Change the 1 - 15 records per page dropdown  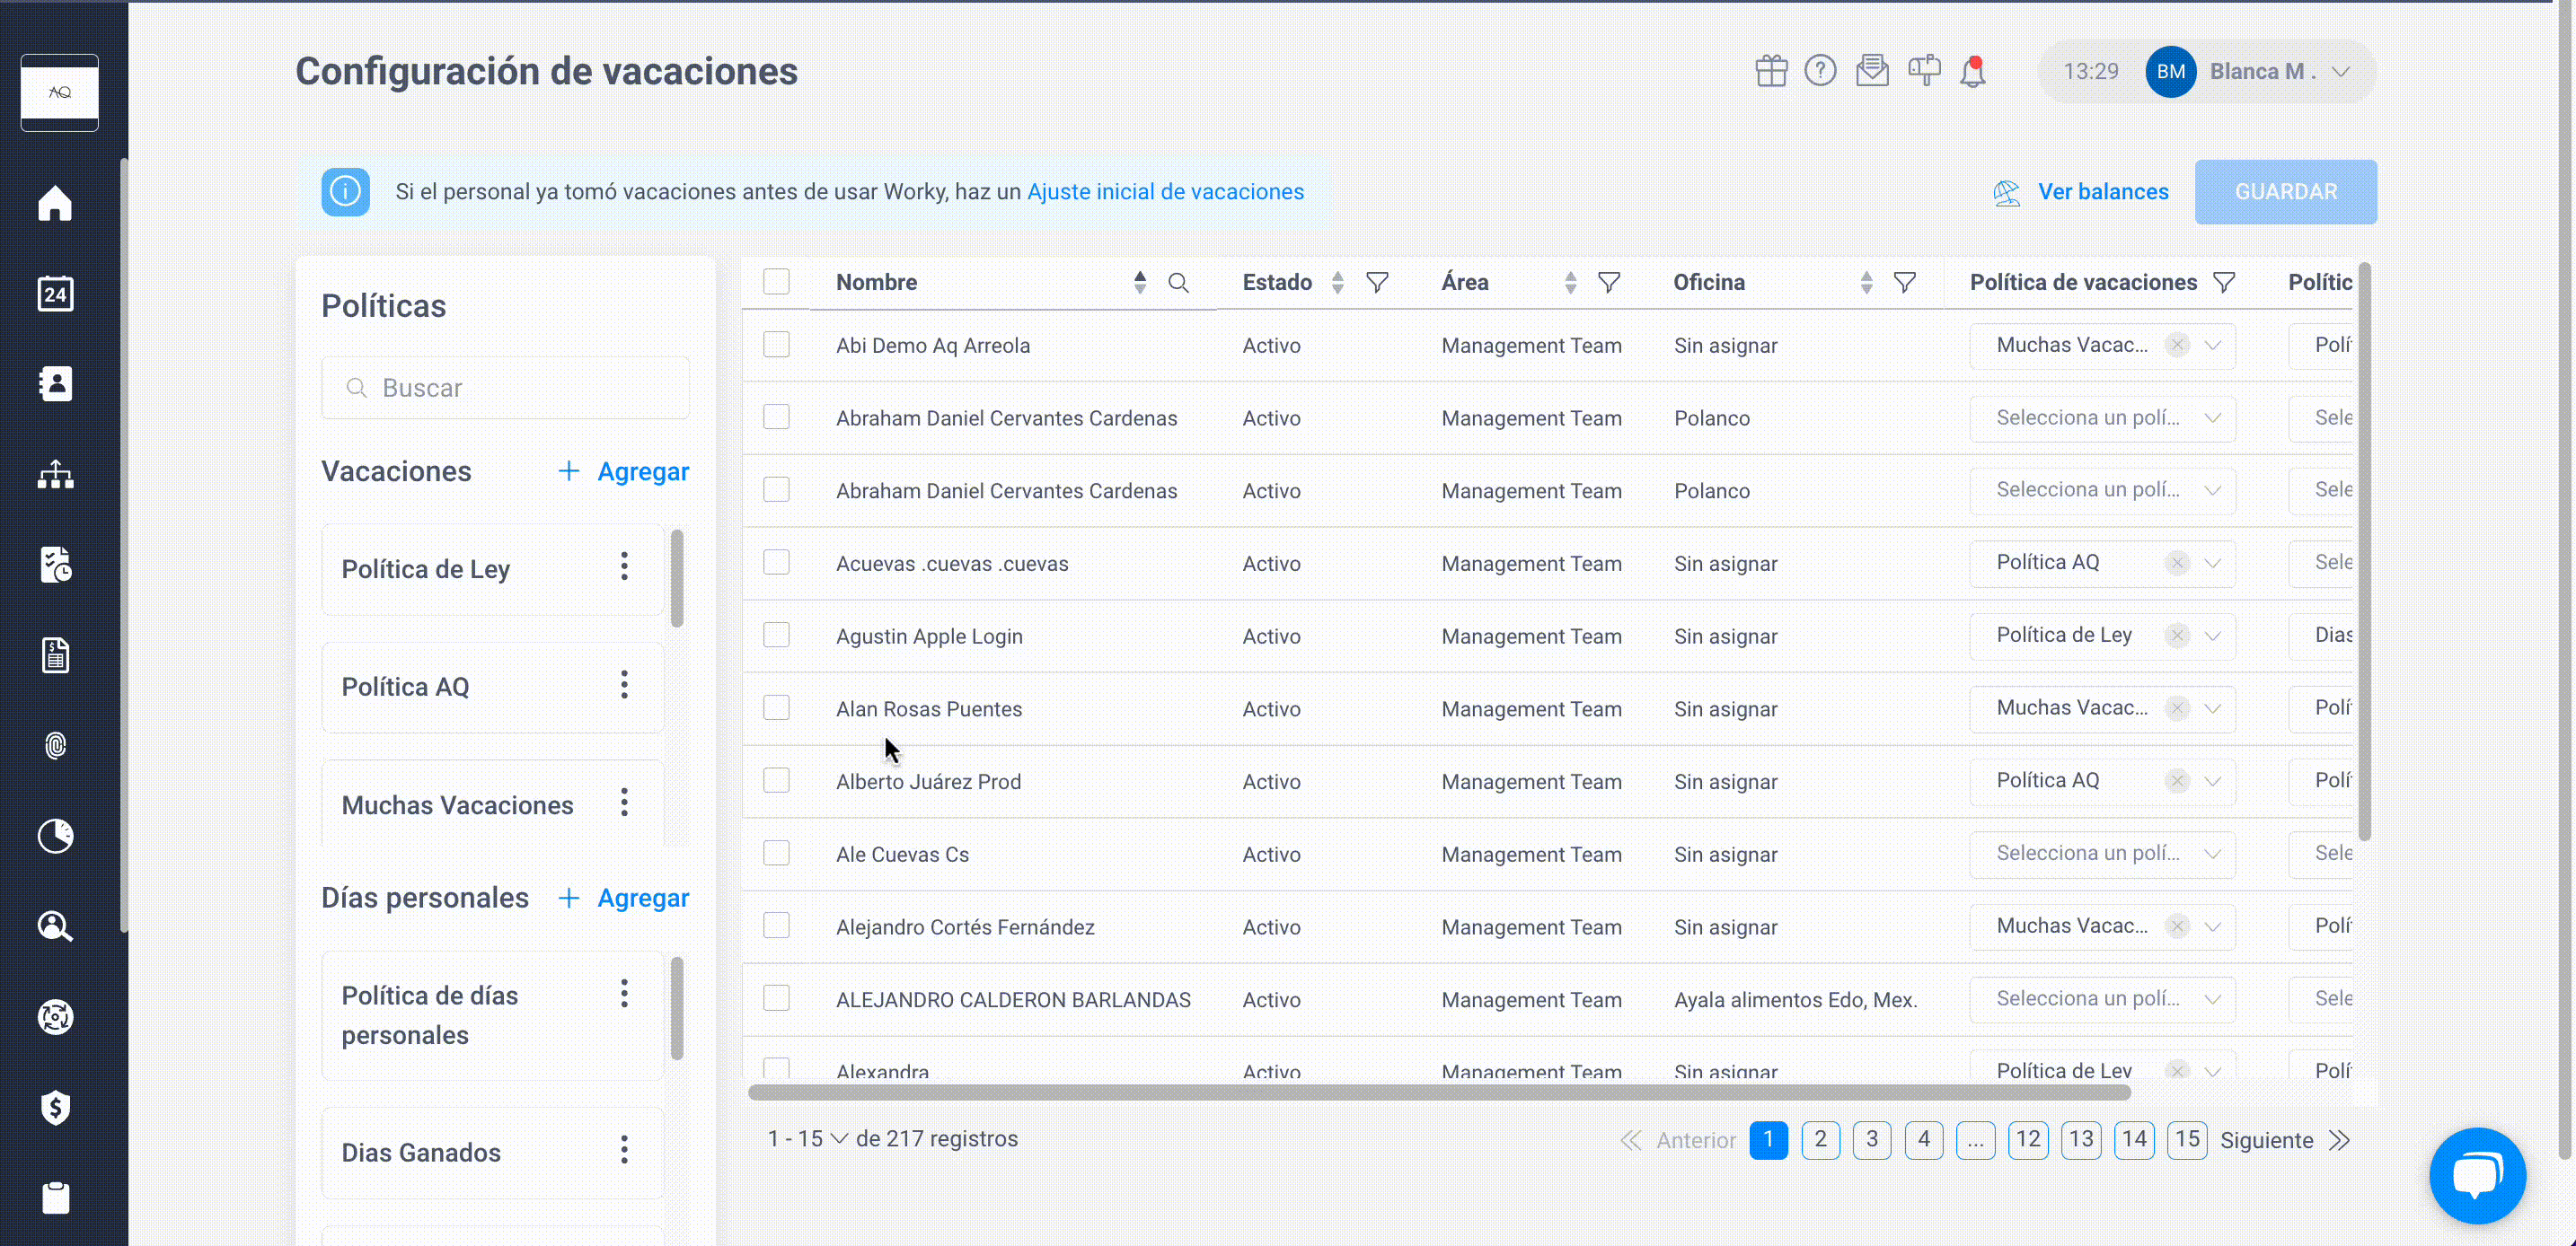(x=808, y=1139)
